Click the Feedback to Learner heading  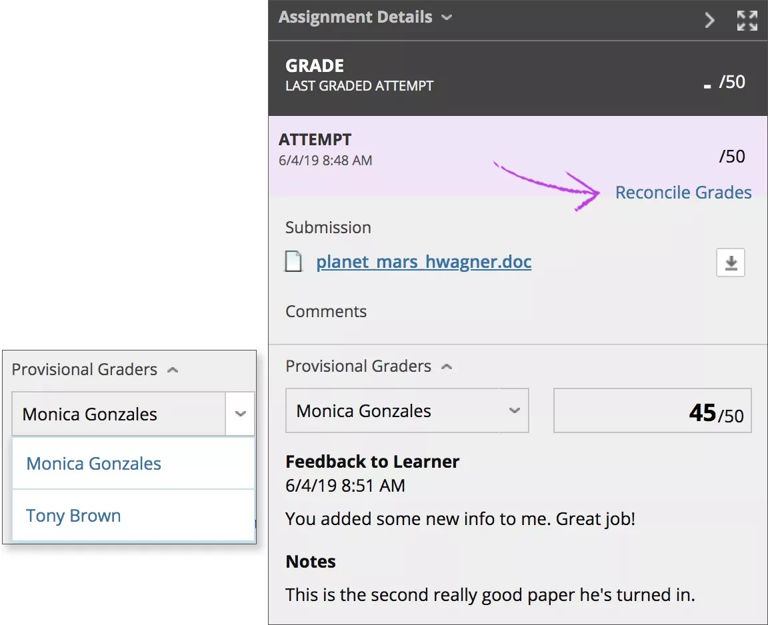(x=372, y=461)
